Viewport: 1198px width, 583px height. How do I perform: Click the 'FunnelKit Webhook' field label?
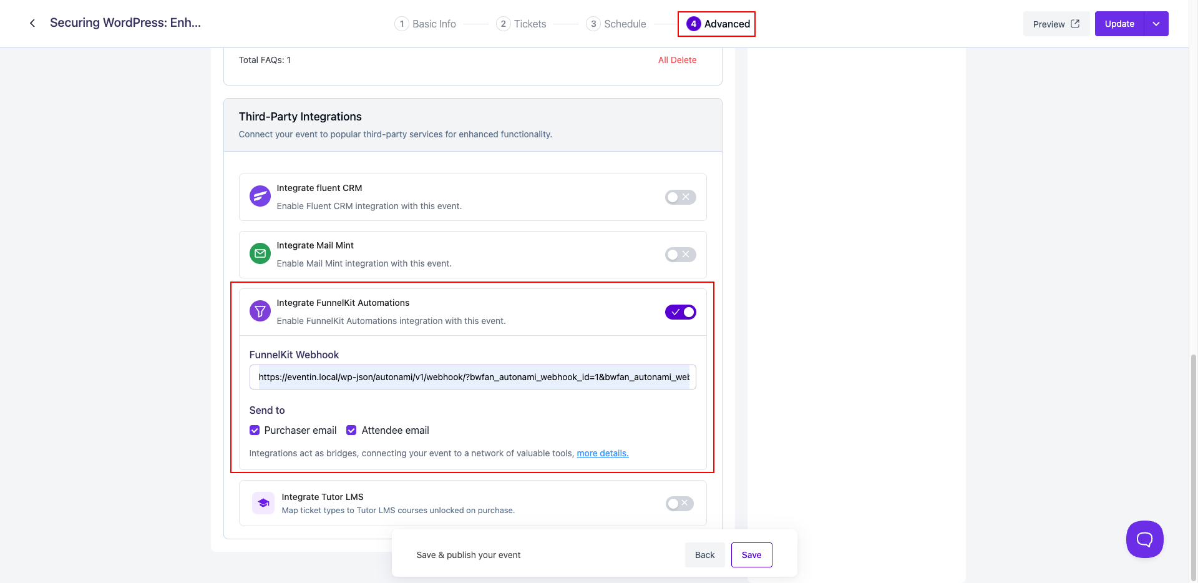[x=294, y=355]
